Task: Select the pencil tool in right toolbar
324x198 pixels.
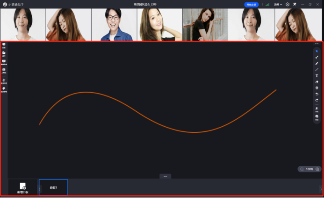Action: pos(317,63)
